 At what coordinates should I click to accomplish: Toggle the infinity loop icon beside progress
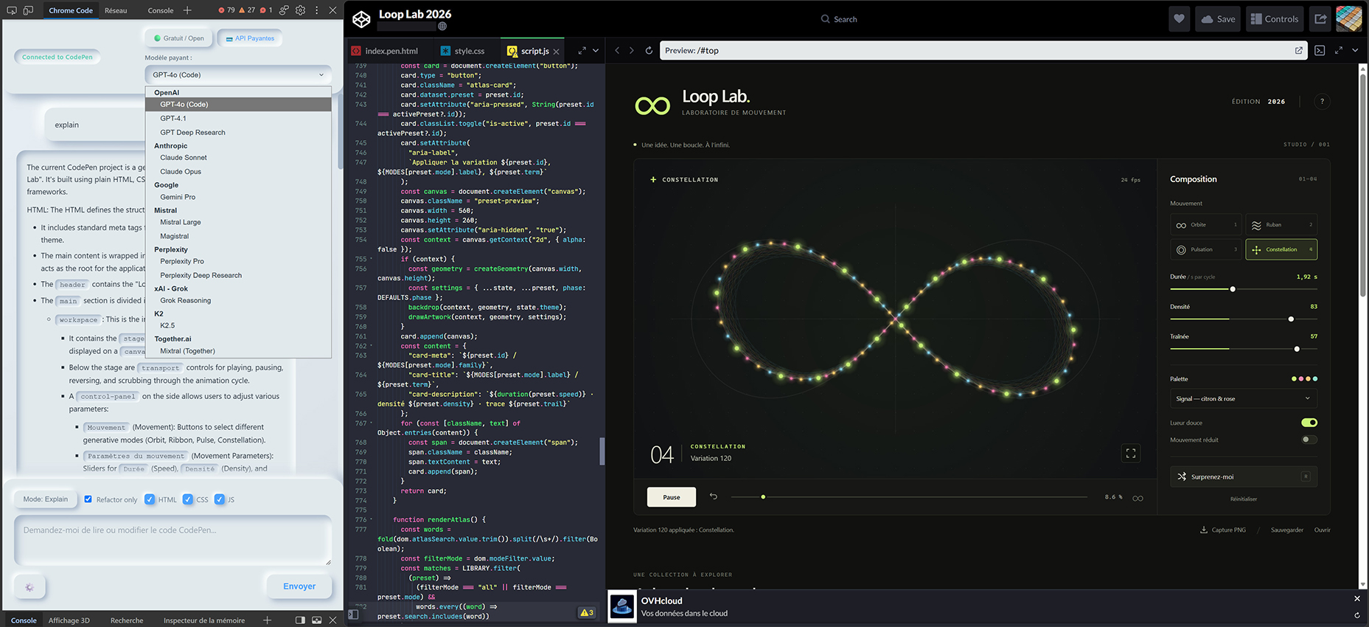click(1138, 498)
